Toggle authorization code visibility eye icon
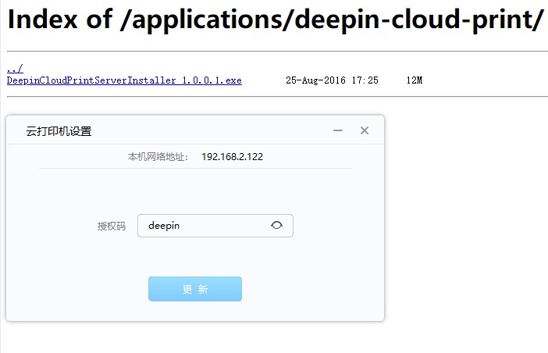The image size is (548, 353). tap(276, 225)
